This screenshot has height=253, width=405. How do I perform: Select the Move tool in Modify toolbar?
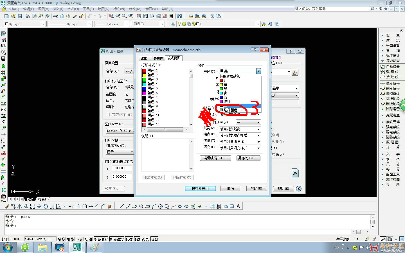pos(39,206)
